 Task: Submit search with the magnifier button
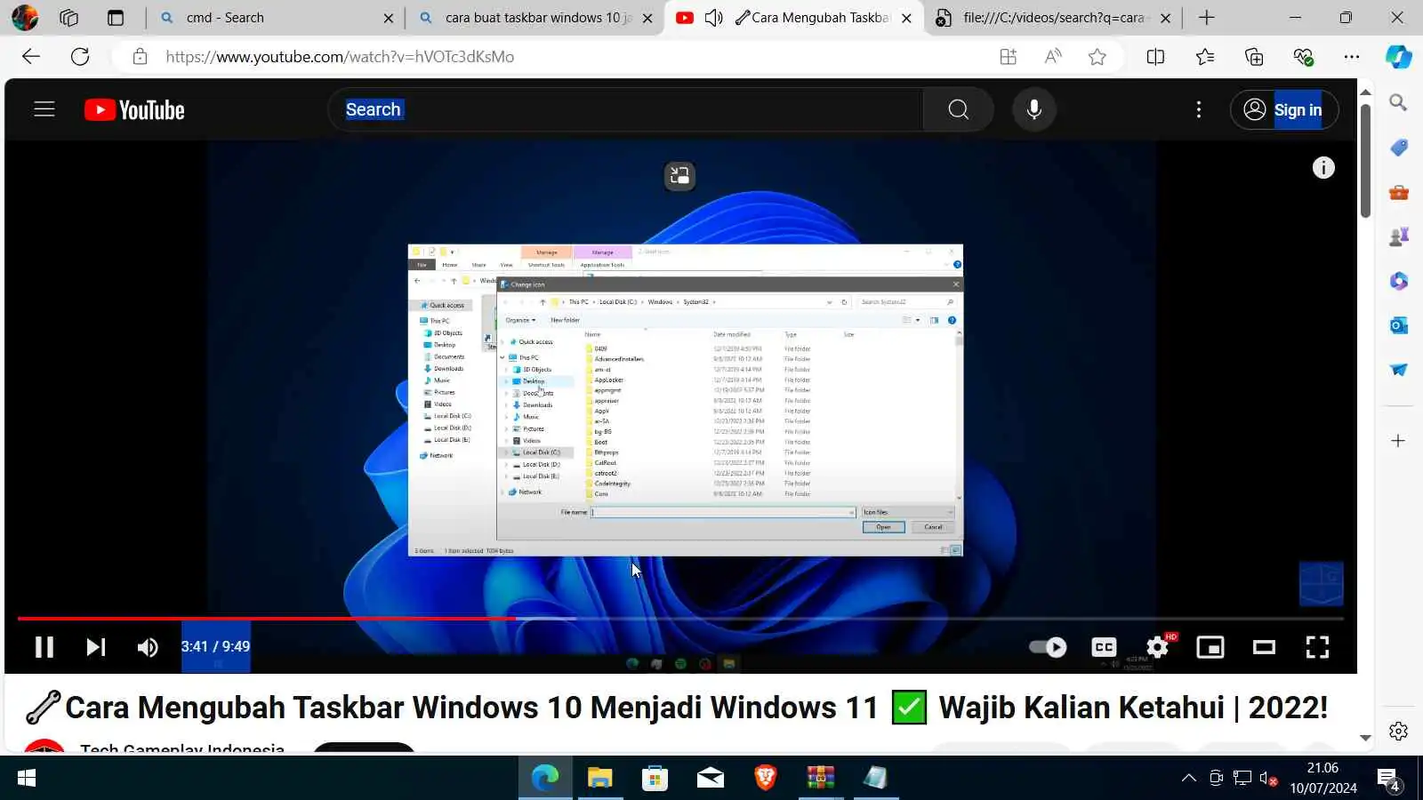tap(958, 109)
